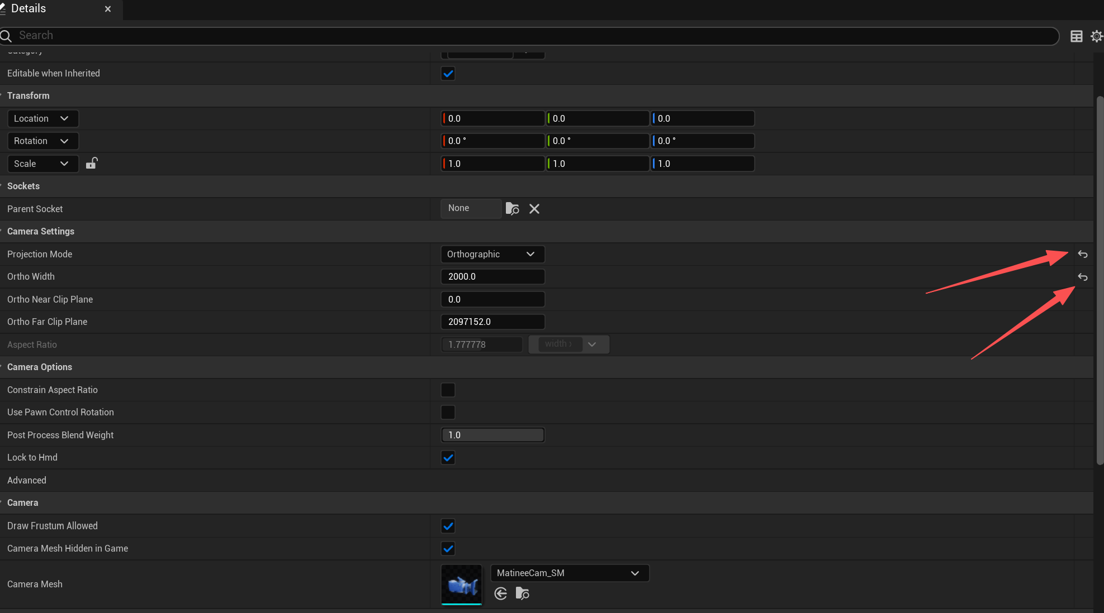Close the Details tab
The width and height of the screenshot is (1104, 613).
[x=108, y=9]
